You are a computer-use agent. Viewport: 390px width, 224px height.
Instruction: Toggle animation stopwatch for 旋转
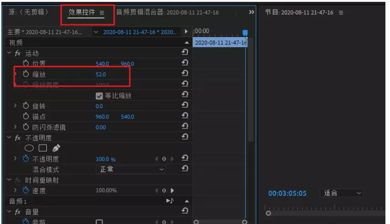(26, 106)
